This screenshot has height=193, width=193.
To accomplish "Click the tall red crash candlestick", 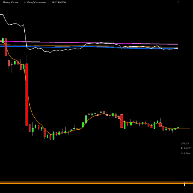I will click(x=27, y=95).
